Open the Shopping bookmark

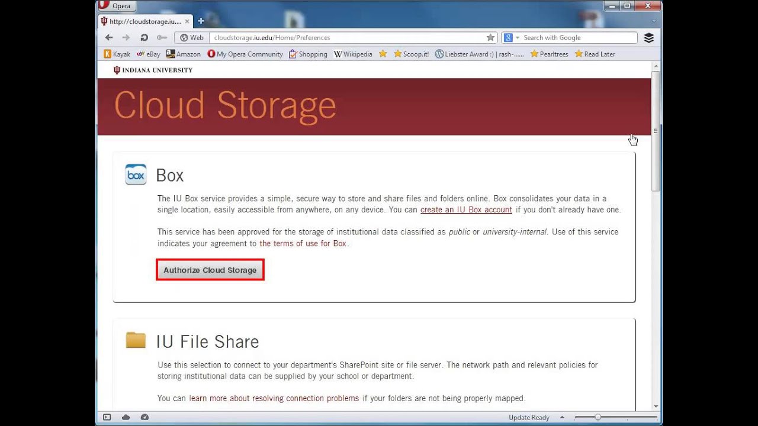click(308, 54)
